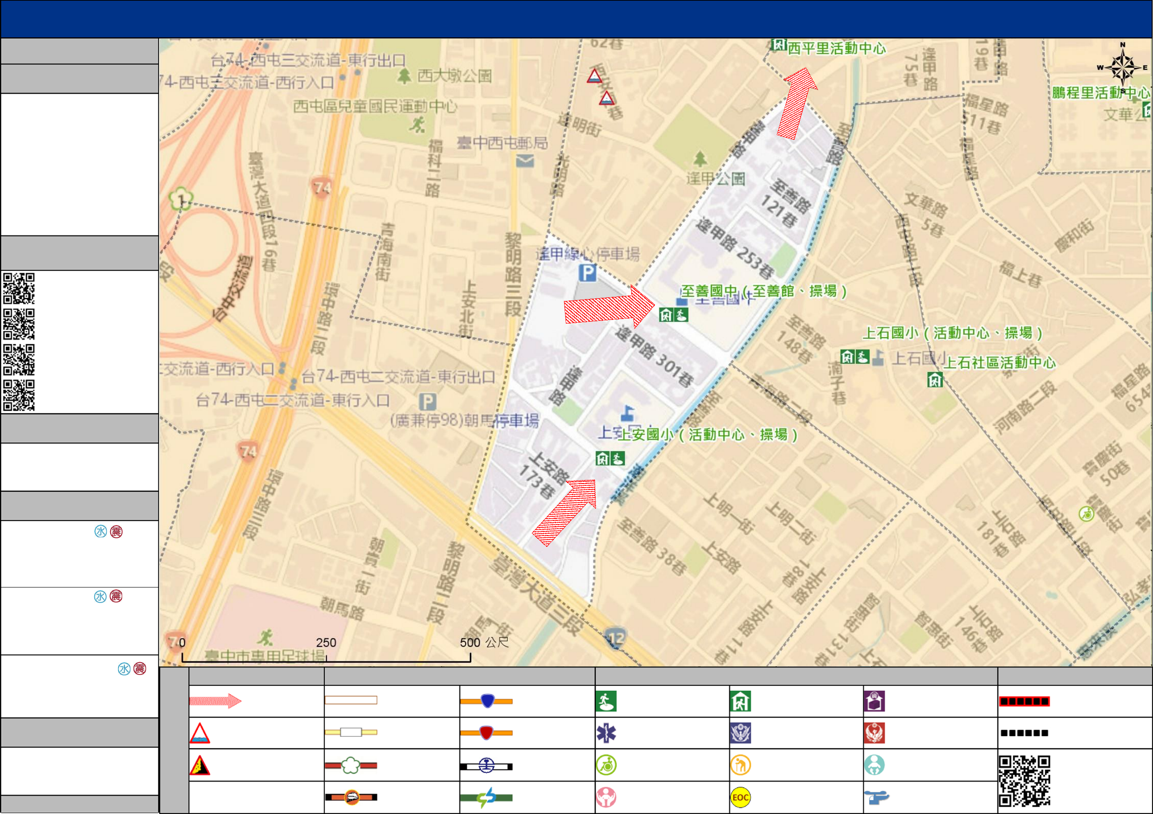
Task: Click the route 1 plum blossom shield
Action: pos(180,199)
